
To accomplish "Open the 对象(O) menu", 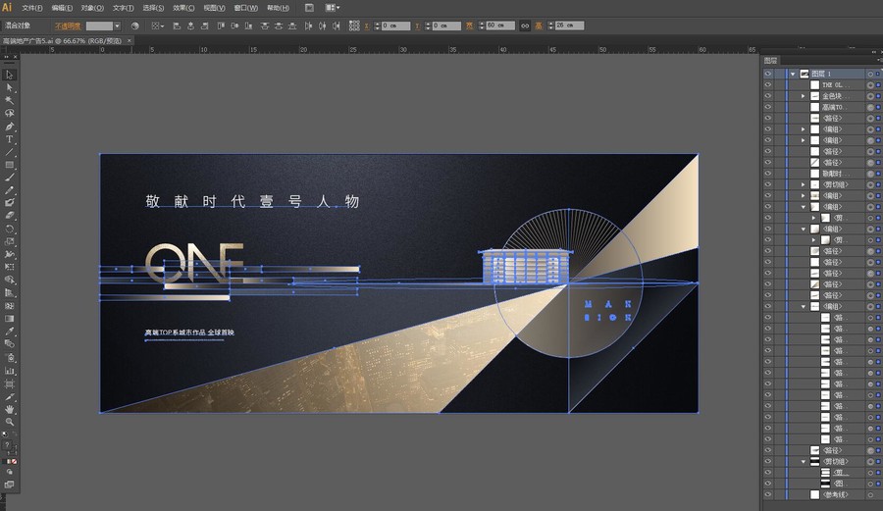I will coord(92,8).
